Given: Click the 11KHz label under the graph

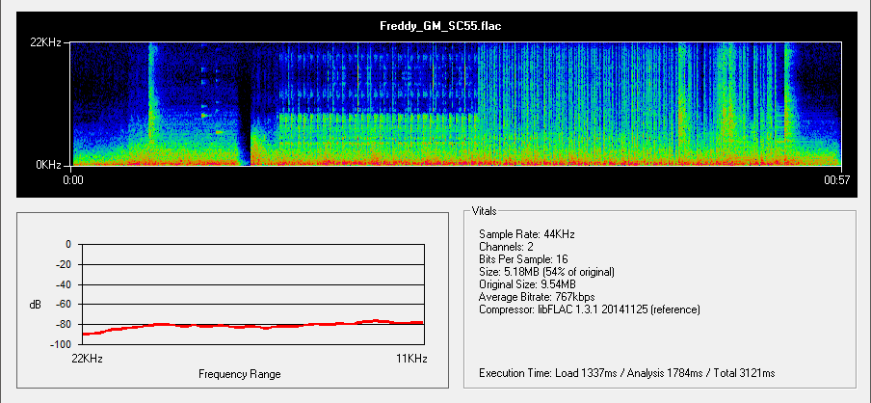Looking at the screenshot, I should click(x=411, y=359).
